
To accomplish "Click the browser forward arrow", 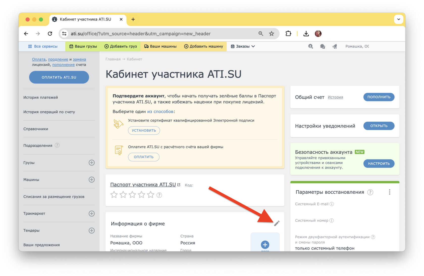I will click(38, 34).
